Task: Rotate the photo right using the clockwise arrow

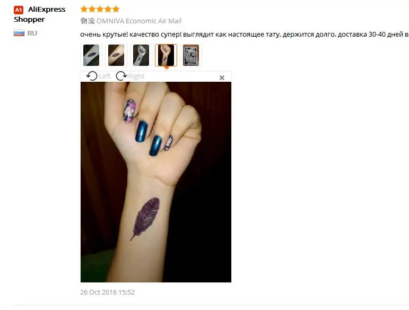Action: [x=121, y=76]
